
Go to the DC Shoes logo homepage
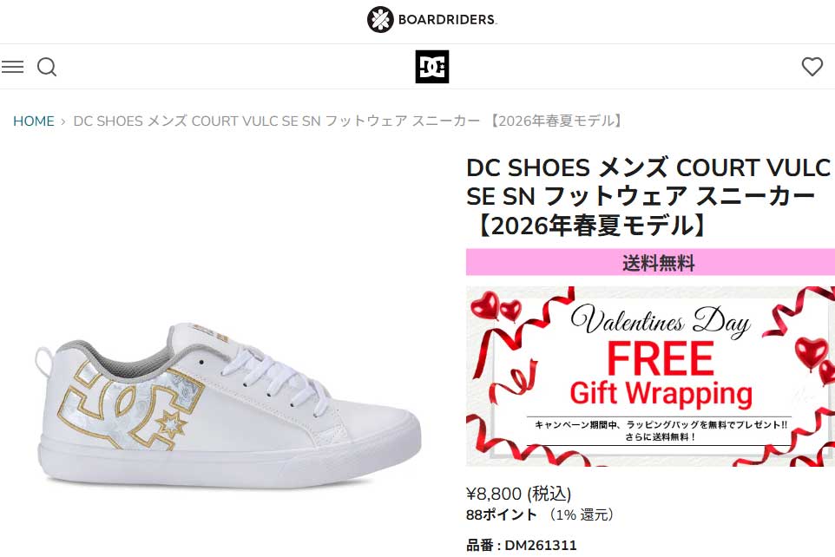click(x=432, y=67)
